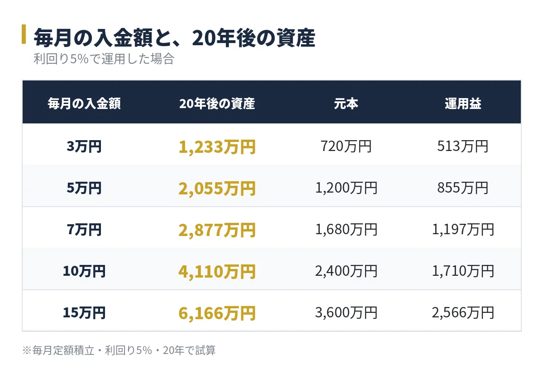Image resolution: width=543 pixels, height=387 pixels.
Task: Click the 7万円 row label
Action: [x=84, y=230]
